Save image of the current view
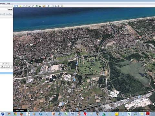Screen dimensions: 155x116 click(x=59, y=6)
